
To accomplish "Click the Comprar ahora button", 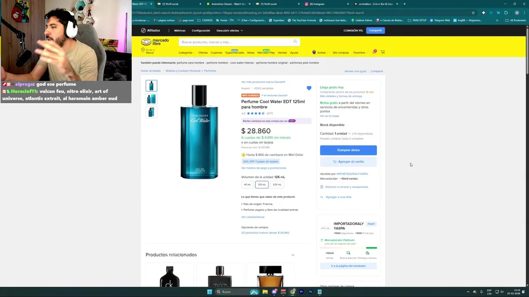I will click(348, 150).
